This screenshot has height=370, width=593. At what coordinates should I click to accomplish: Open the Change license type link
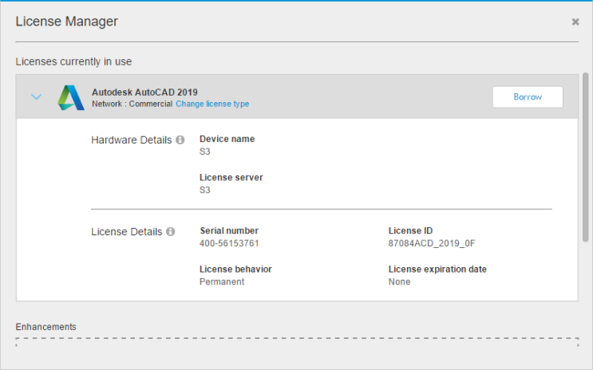point(212,104)
